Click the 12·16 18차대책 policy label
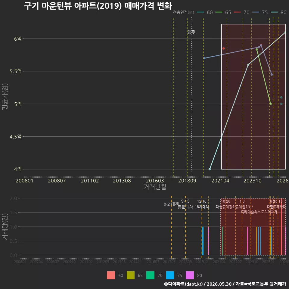 [x=202, y=204]
